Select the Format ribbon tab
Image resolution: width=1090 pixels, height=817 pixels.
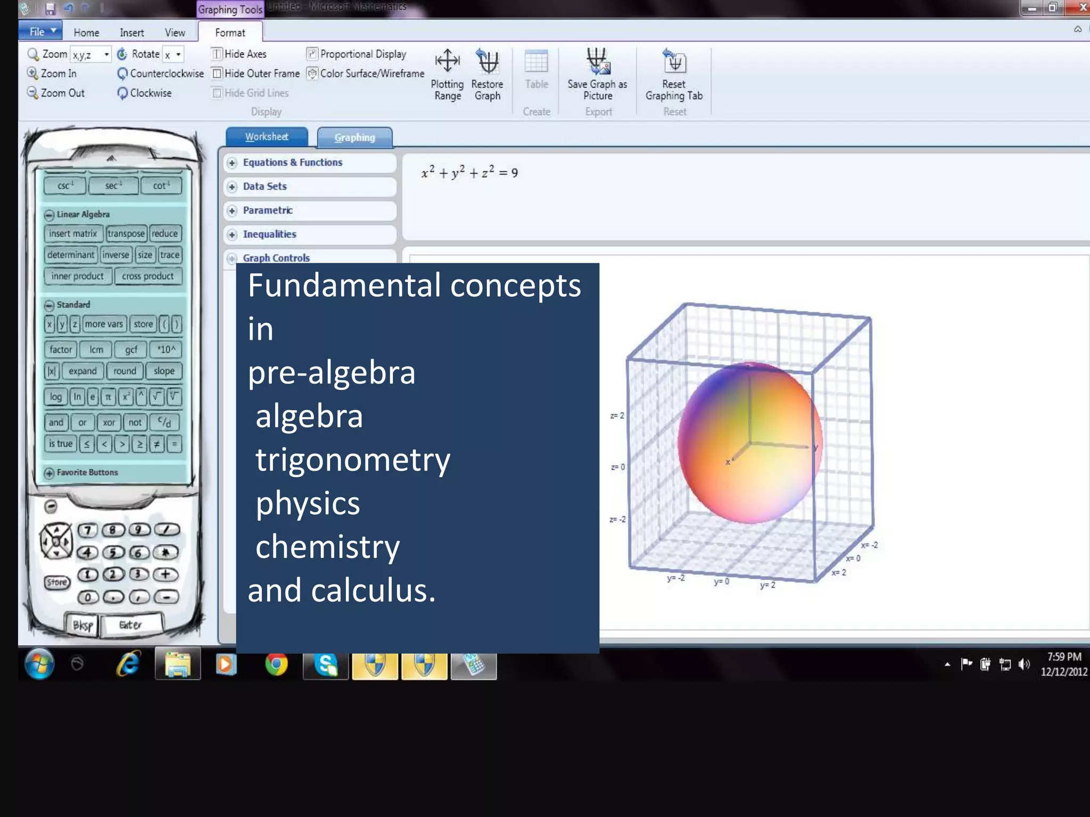point(230,32)
